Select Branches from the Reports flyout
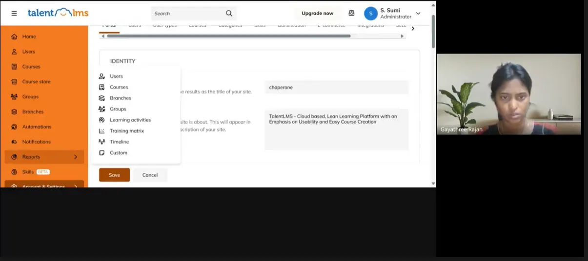The image size is (588, 261). click(120, 98)
